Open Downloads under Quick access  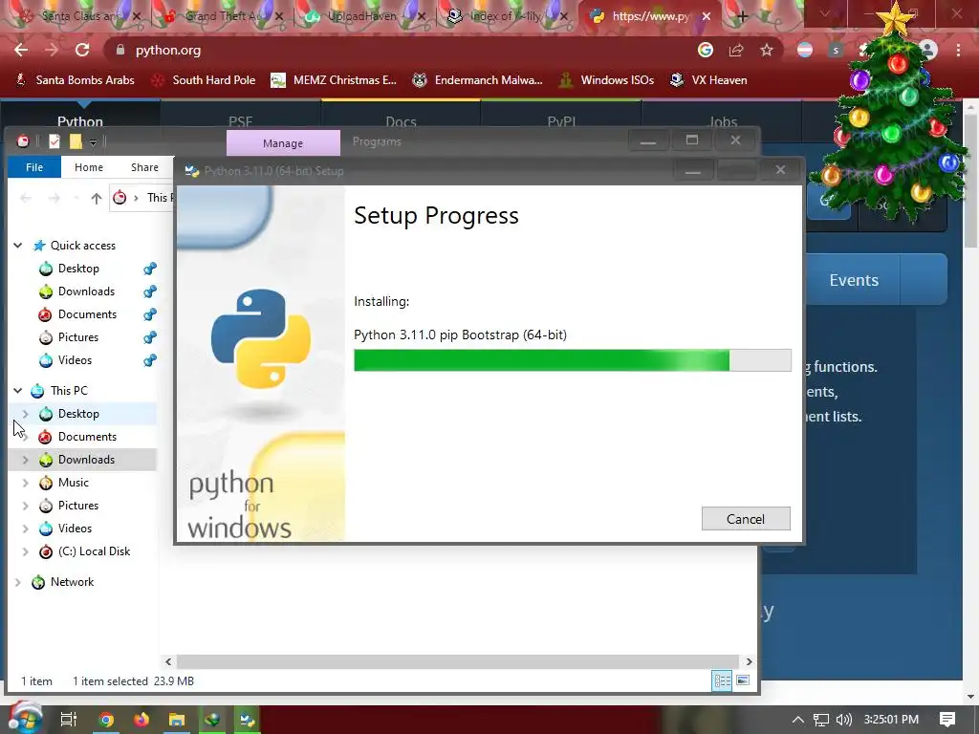86,291
